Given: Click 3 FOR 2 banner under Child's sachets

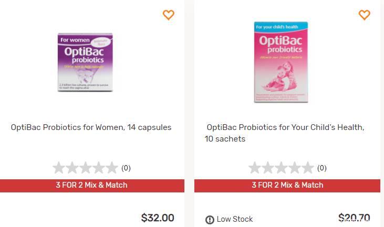Looking at the screenshot, I should [x=287, y=185].
